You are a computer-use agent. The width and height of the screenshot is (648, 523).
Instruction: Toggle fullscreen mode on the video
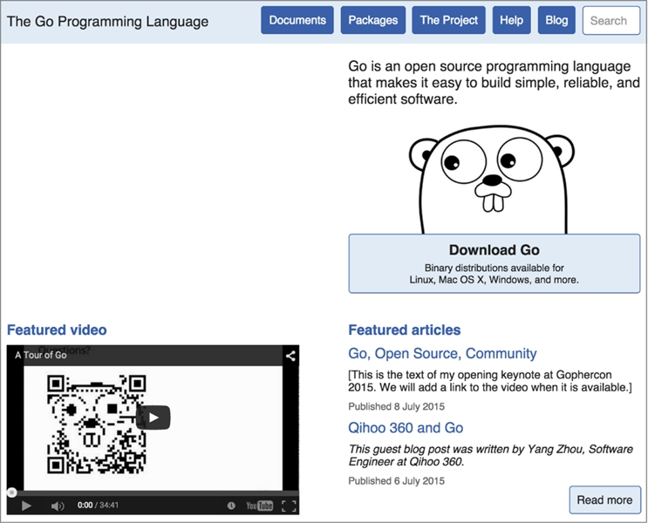tap(289, 506)
